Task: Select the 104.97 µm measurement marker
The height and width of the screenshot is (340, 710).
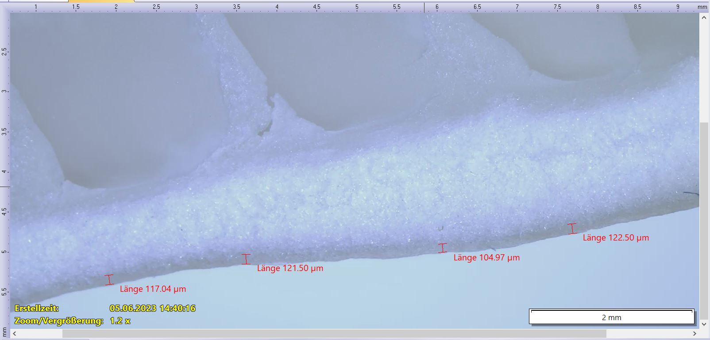Action: click(x=442, y=248)
